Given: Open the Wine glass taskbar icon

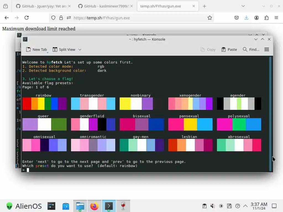Looking at the screenshot, I should pos(123,206).
